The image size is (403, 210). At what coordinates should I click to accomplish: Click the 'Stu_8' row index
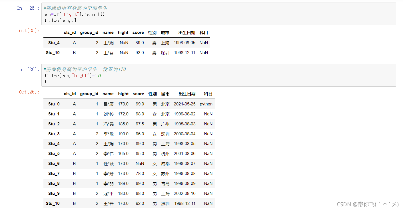click(54, 184)
